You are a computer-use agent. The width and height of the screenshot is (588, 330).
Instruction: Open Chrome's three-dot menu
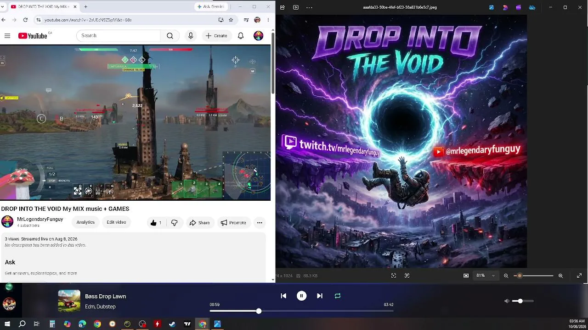pyautogui.click(x=268, y=20)
